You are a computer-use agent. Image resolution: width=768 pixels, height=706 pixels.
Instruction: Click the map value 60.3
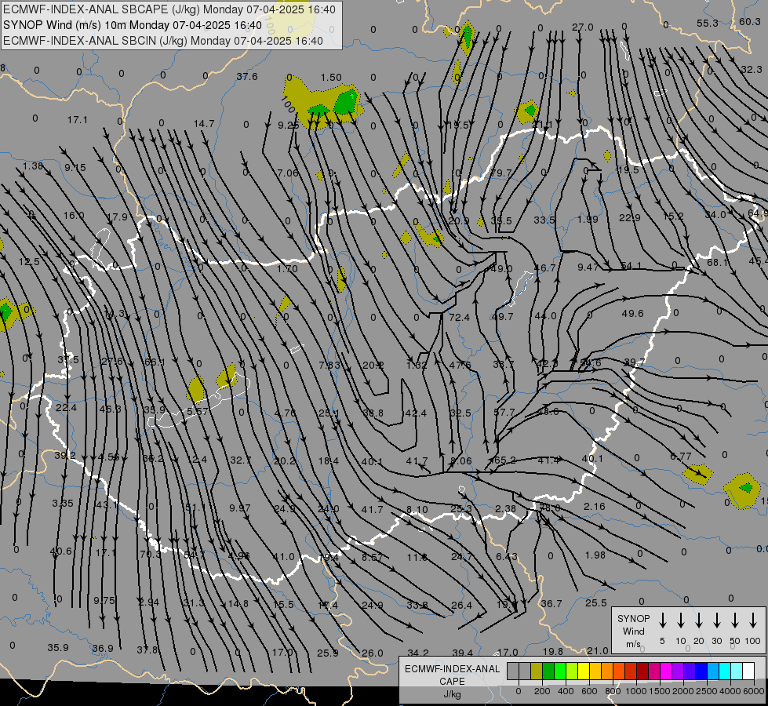click(750, 21)
